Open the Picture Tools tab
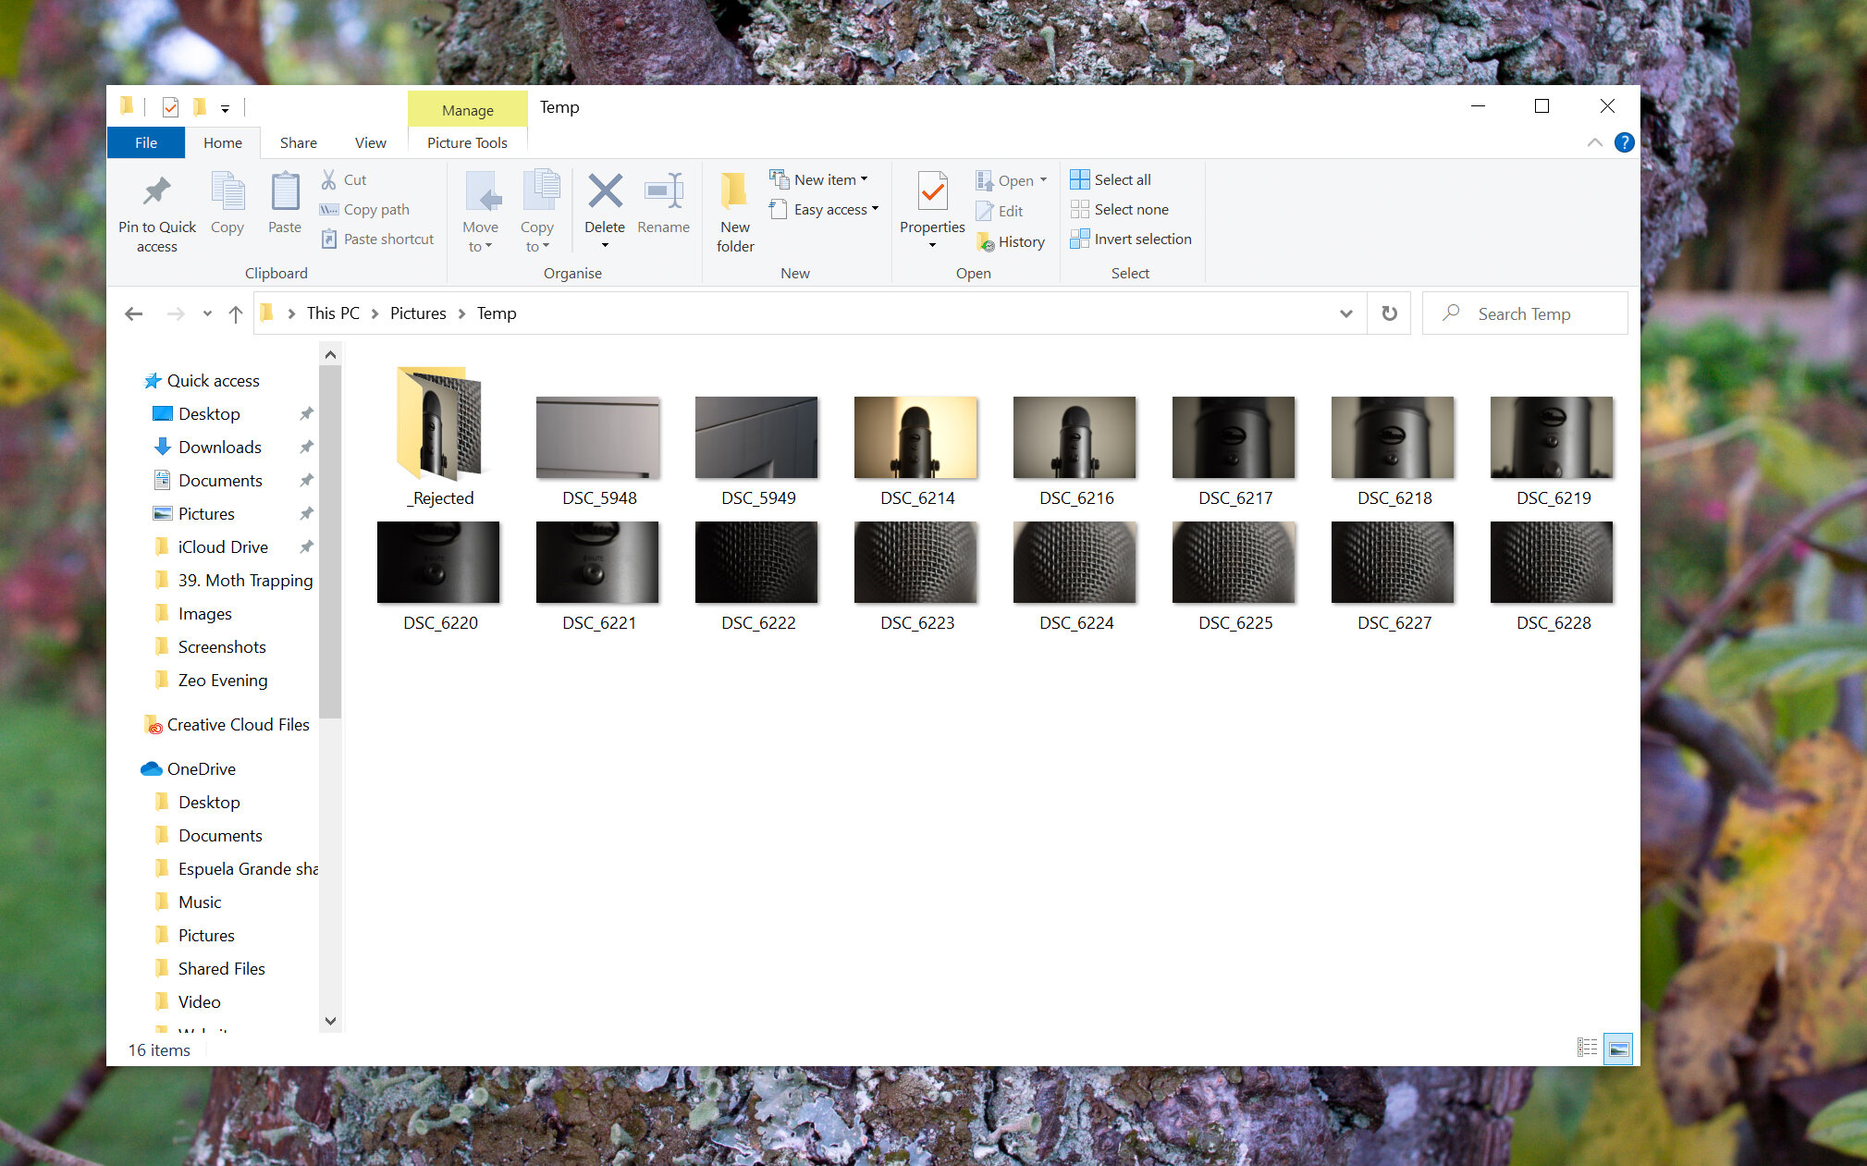1867x1166 pixels. [x=467, y=142]
